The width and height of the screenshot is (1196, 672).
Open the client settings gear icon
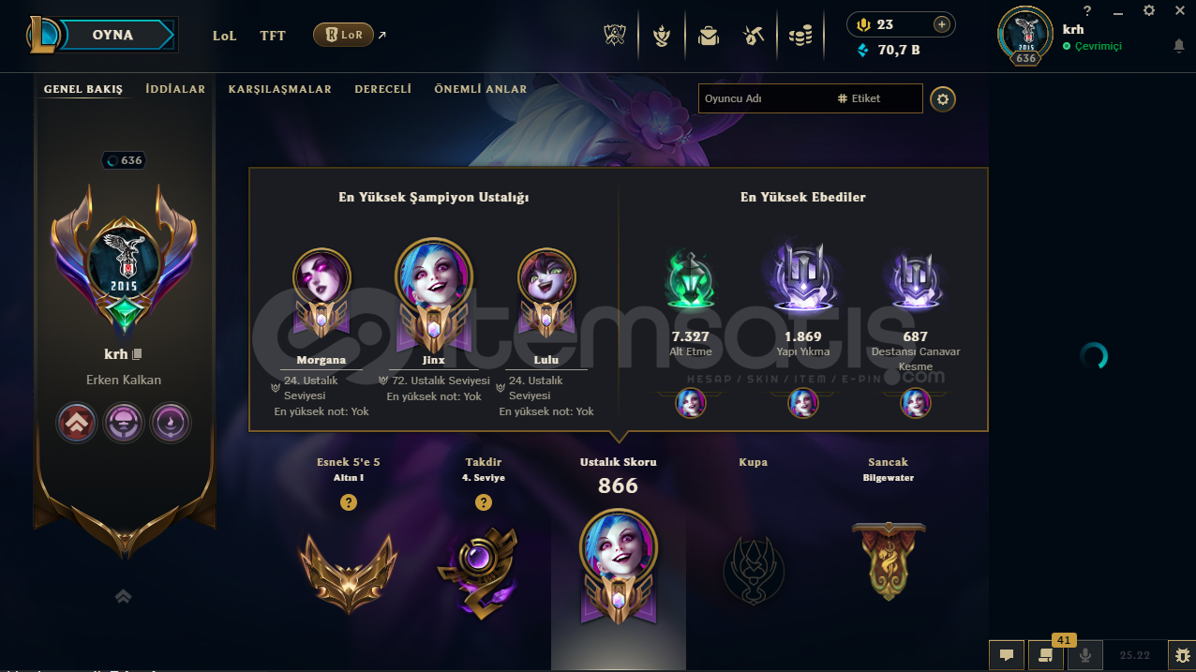coord(1149,10)
